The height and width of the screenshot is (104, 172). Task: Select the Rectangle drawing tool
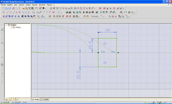coord(33,12)
